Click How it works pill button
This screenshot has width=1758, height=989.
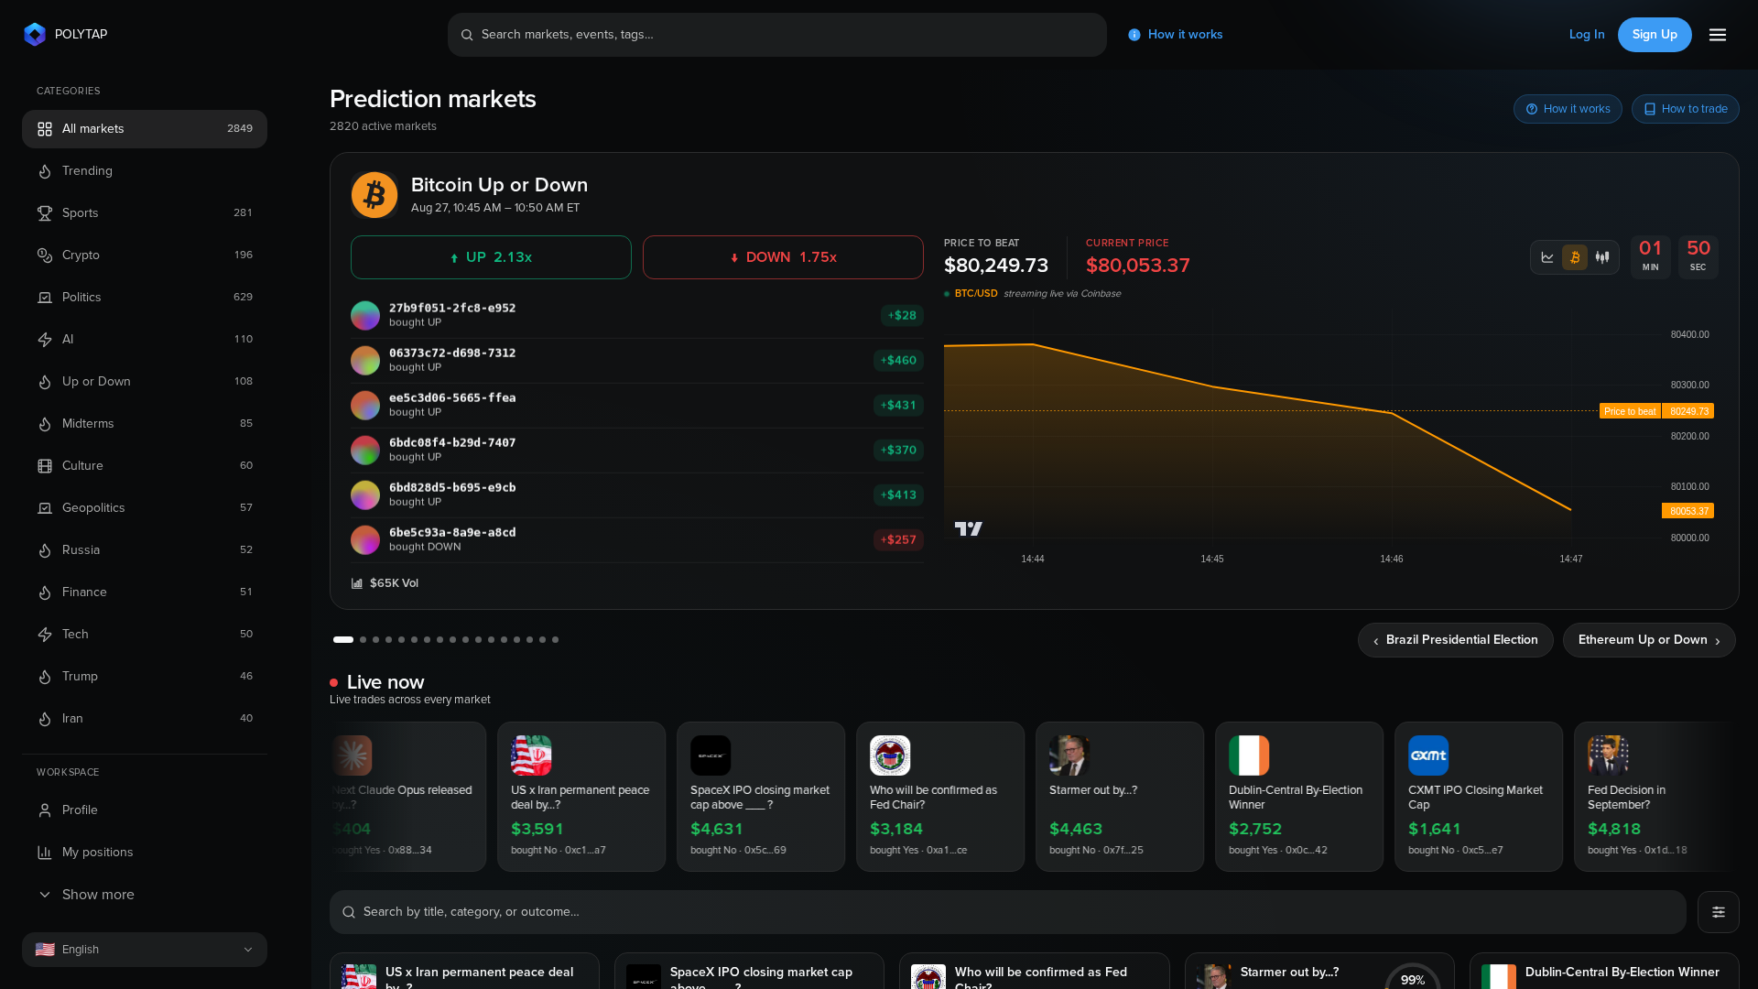(x=1568, y=109)
